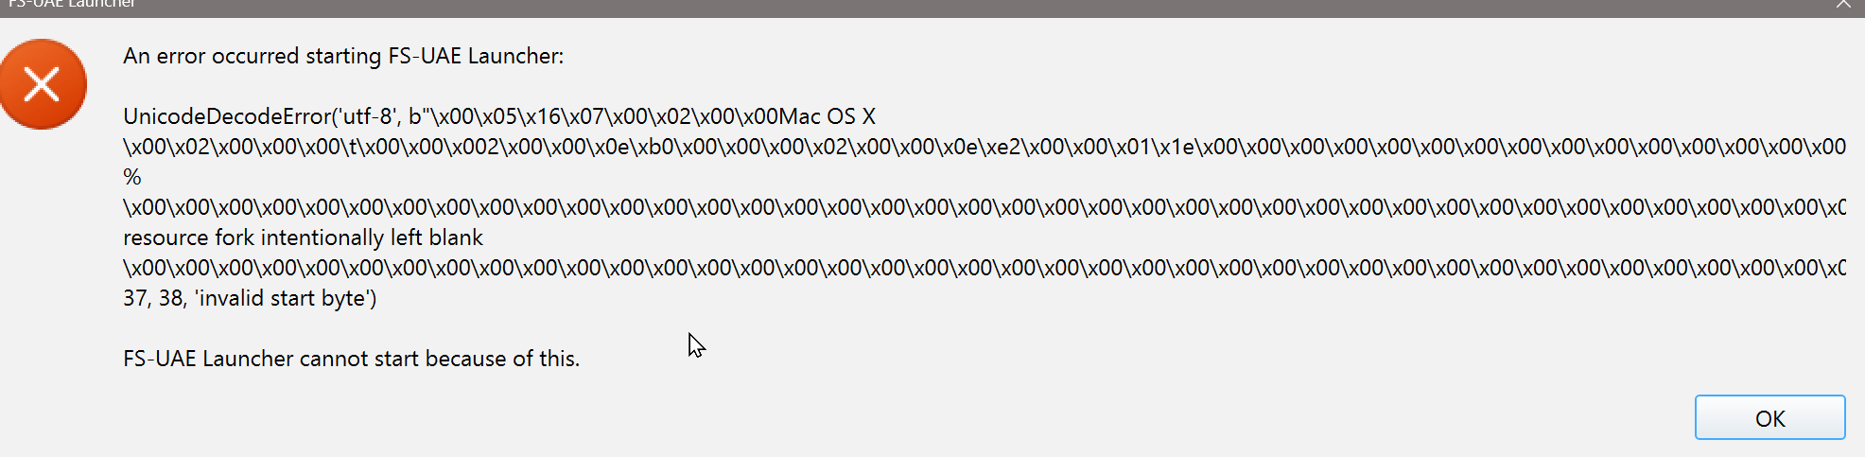Click the red error X icon
Image resolution: width=1865 pixels, height=457 pixels.
click(43, 84)
